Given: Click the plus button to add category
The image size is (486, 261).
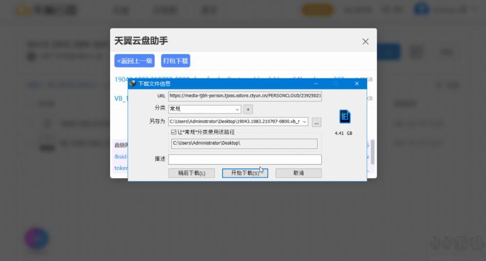Looking at the screenshot, I should [248, 109].
